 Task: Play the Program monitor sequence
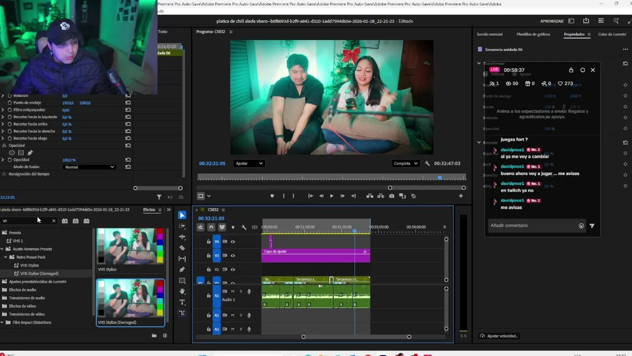point(331,196)
